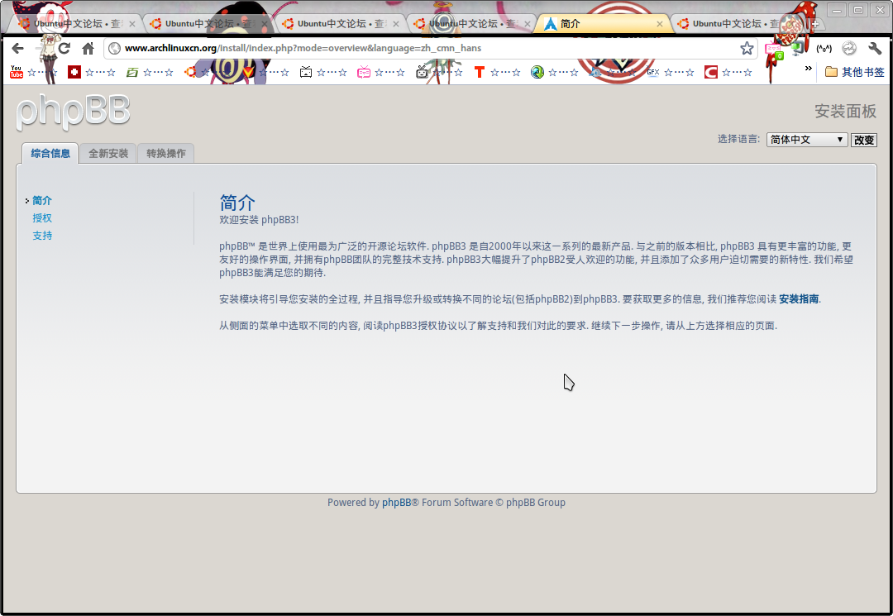Open the 简体中文 language dropdown
The image size is (893, 616).
point(807,140)
